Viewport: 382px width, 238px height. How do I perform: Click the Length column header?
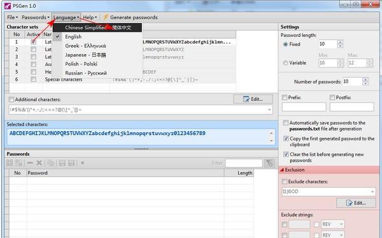point(239,173)
